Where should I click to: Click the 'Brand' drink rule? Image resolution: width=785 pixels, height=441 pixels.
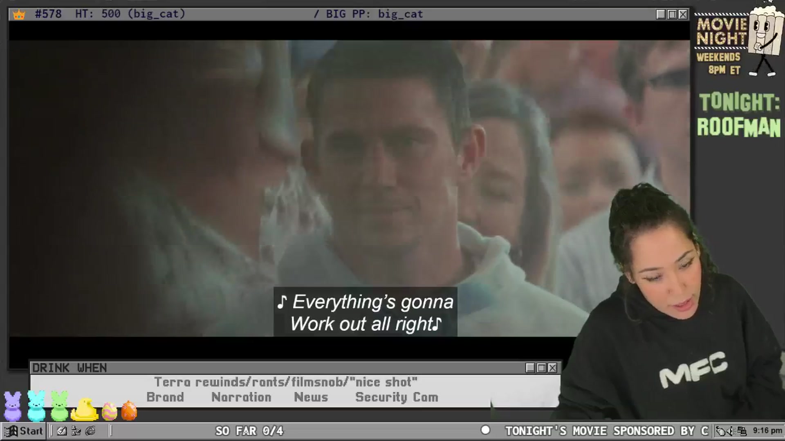[165, 397]
